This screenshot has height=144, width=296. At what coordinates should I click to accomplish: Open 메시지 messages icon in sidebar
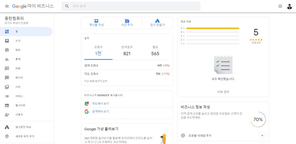pos(7,78)
